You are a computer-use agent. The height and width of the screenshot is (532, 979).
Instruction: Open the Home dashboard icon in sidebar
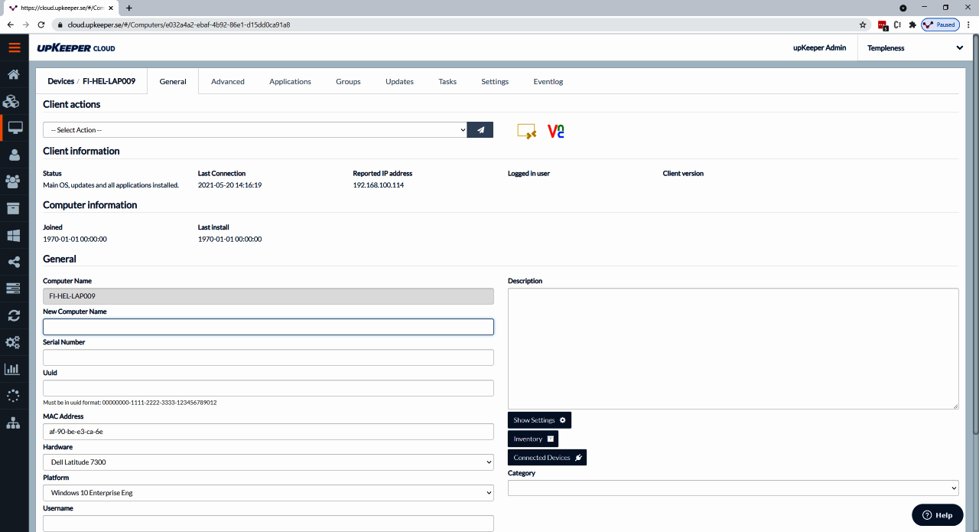tap(15, 74)
